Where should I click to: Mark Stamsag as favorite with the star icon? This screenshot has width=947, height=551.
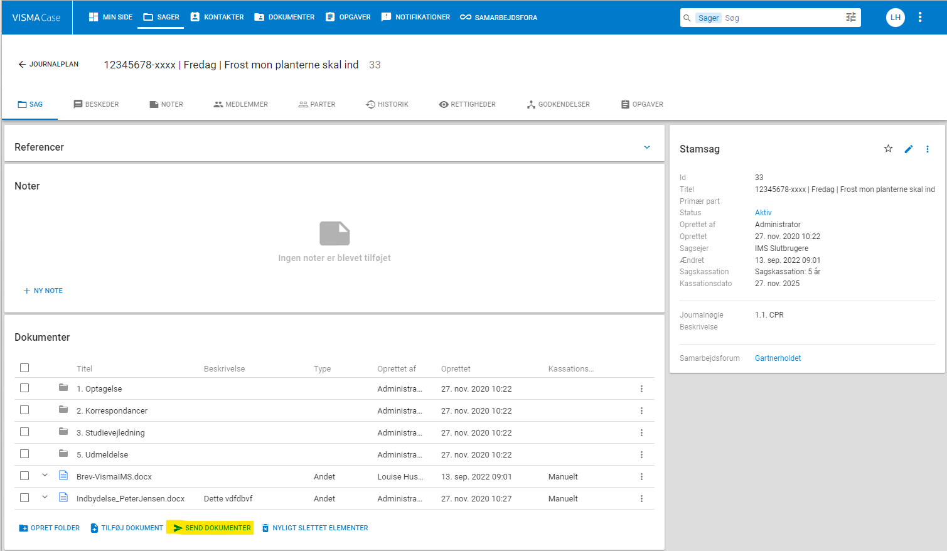[888, 149]
